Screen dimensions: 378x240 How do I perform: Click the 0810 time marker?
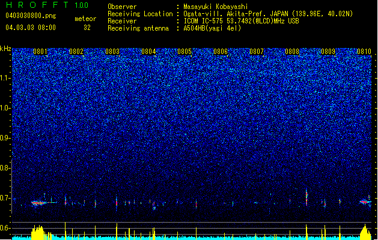click(364, 52)
